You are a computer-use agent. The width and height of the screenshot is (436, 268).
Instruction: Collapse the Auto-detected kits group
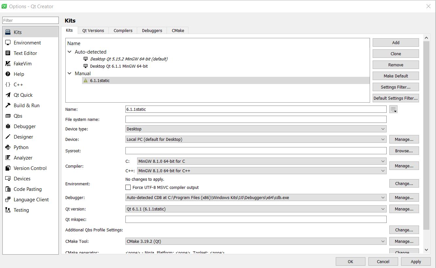click(69, 52)
